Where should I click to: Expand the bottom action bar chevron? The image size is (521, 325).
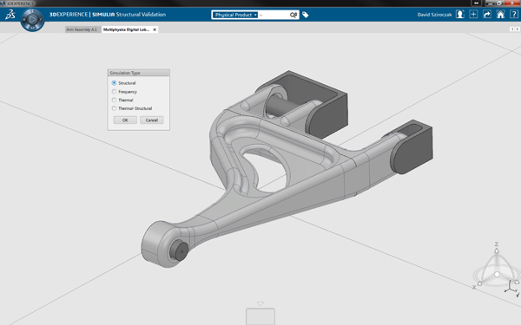[260, 303]
